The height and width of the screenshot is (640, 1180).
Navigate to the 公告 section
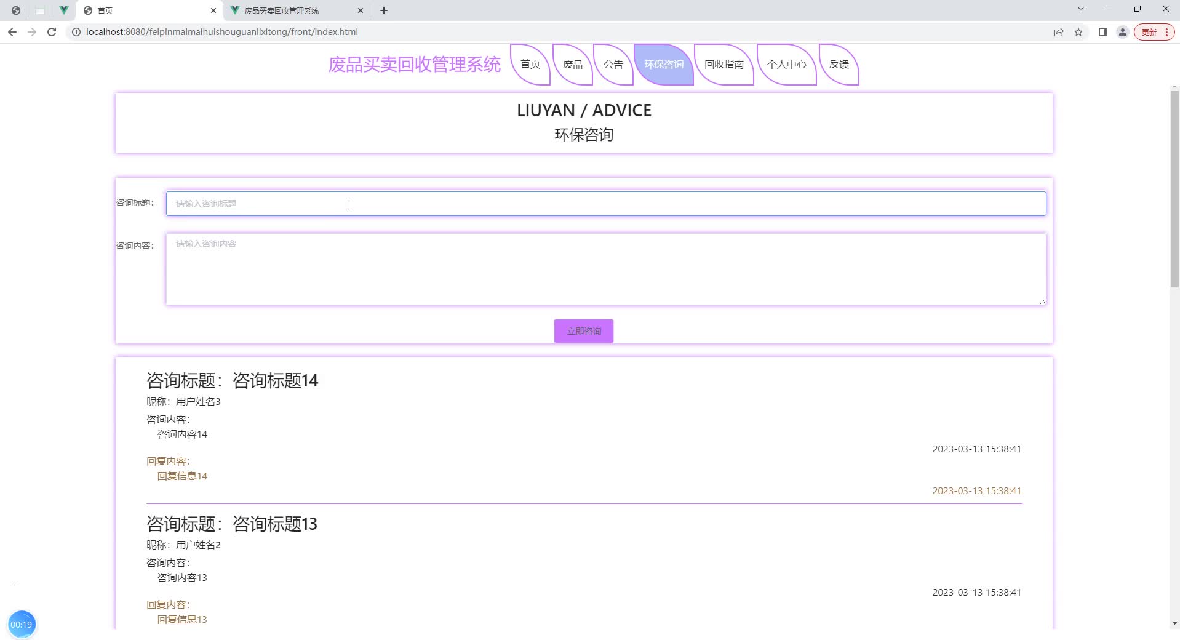coord(612,64)
